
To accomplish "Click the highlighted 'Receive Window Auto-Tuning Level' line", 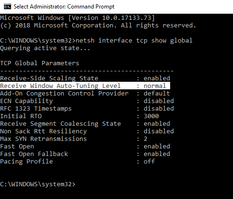I will point(85,86).
